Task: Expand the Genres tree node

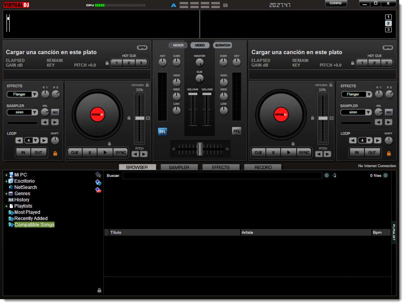Action: click(6, 194)
